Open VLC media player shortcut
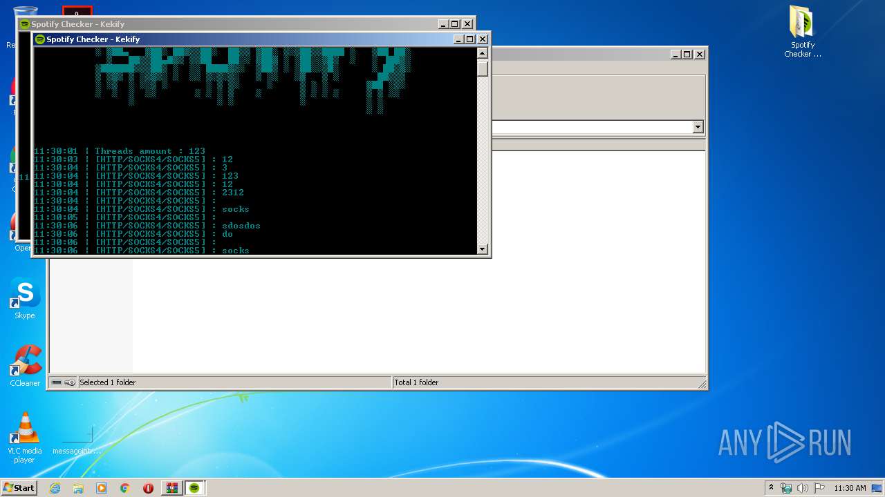 coord(25,438)
